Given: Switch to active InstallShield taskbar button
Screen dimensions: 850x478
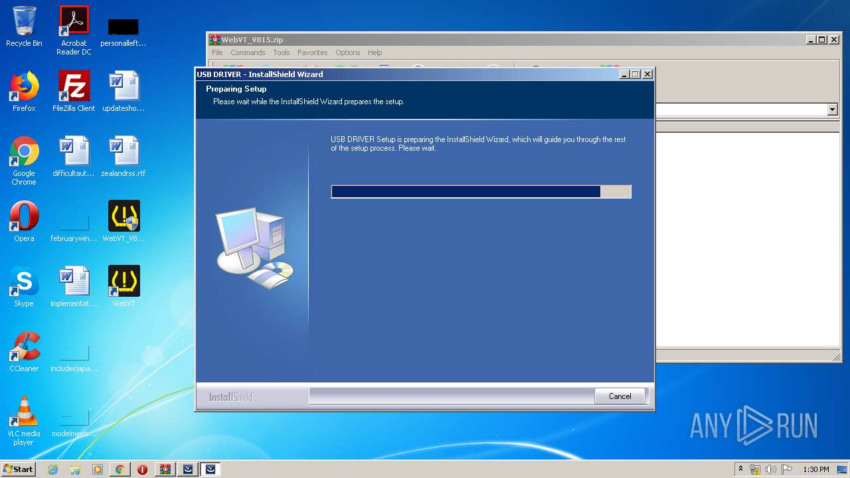Looking at the screenshot, I should point(211,469).
